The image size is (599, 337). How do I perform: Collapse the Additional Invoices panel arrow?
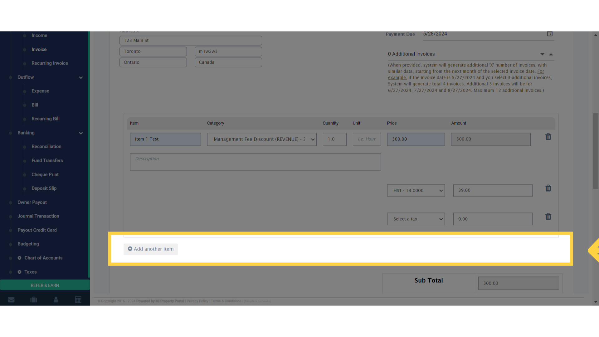[x=551, y=54]
